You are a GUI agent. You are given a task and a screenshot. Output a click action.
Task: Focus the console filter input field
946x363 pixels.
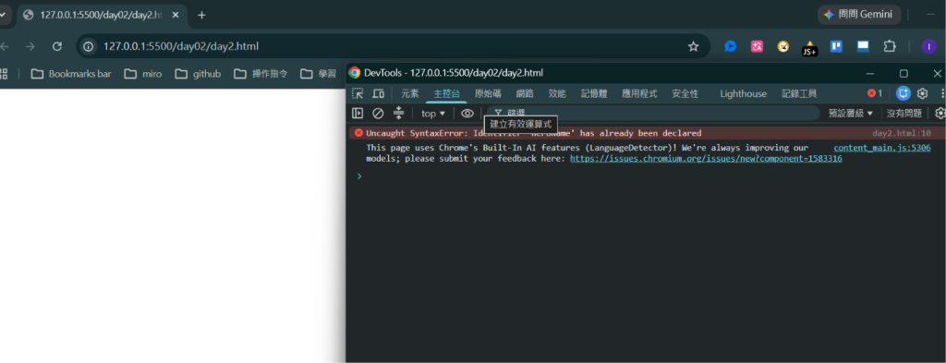(x=653, y=113)
